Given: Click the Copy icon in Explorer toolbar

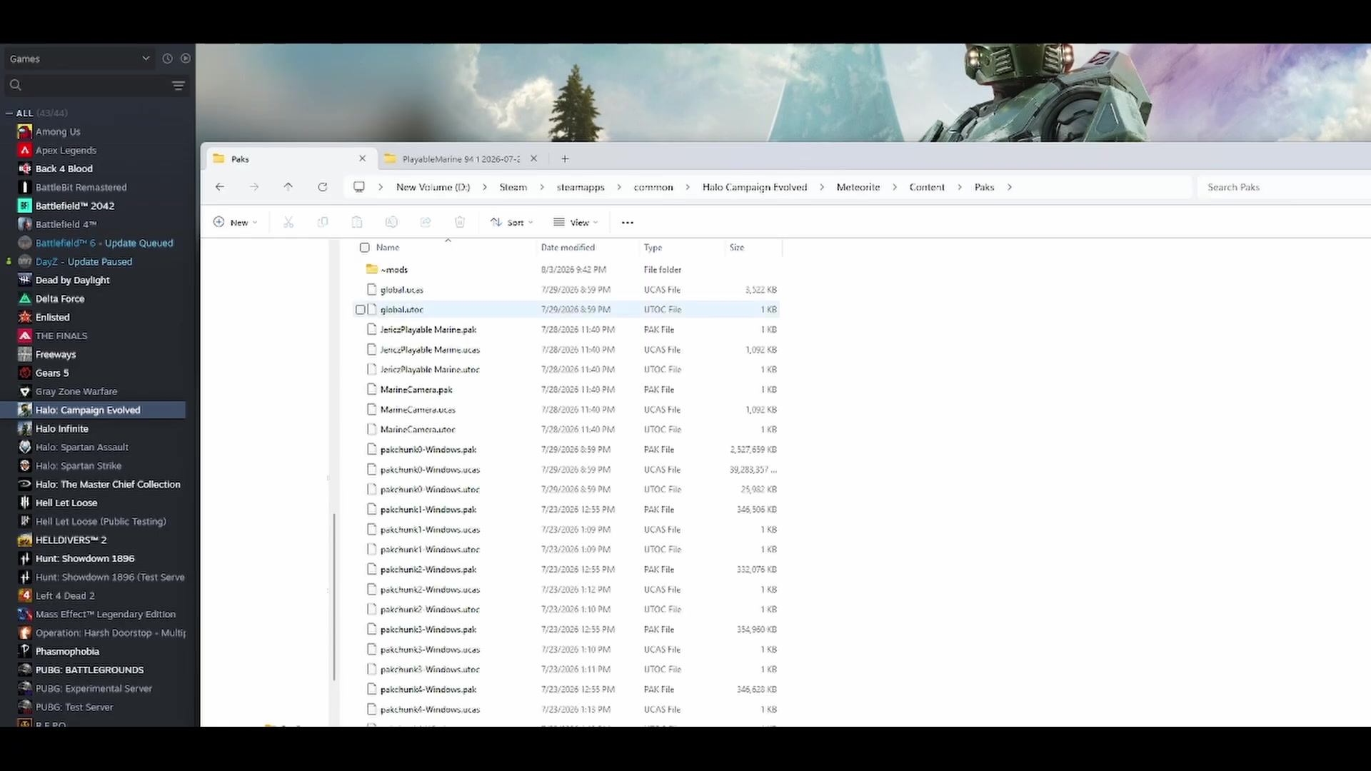Looking at the screenshot, I should coord(323,223).
